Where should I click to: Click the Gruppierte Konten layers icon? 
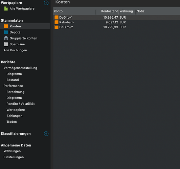[6, 38]
